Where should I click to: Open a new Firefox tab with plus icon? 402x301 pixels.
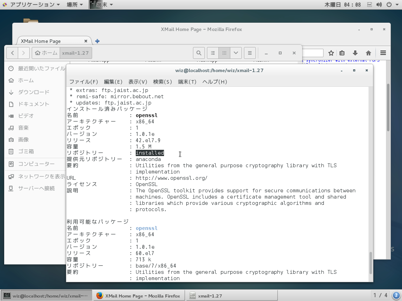coord(97,41)
